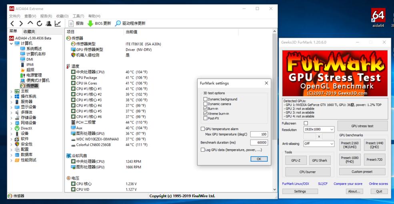Click the 报告 report toolbar icon

(x=71, y=23)
